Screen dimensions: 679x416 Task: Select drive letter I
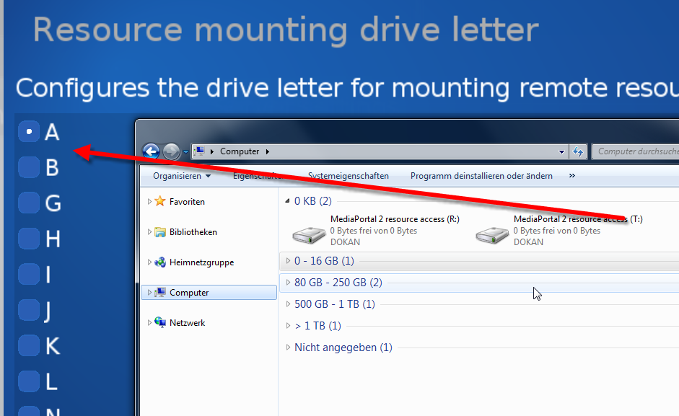[x=29, y=275]
